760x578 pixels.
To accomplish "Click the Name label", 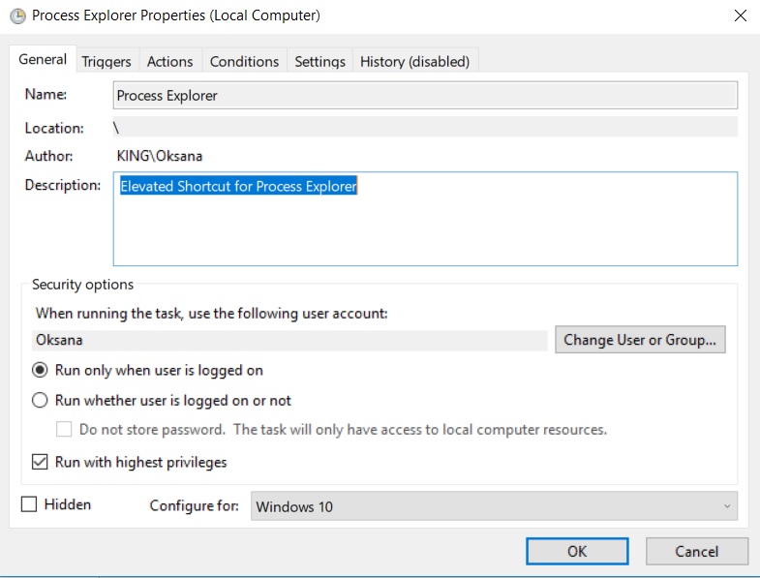I will tap(46, 94).
